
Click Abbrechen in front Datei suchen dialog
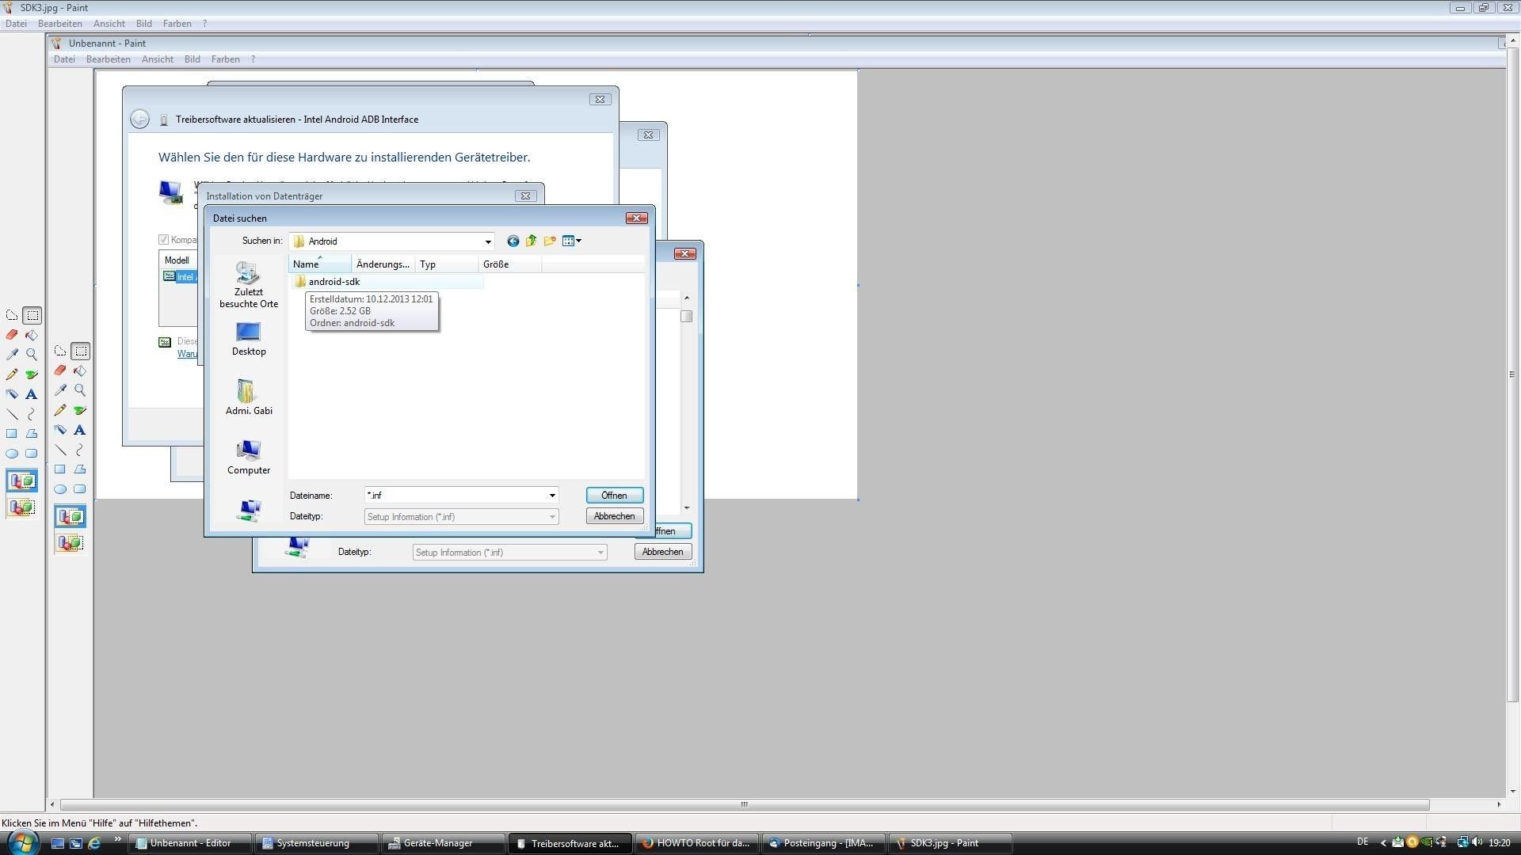point(614,516)
